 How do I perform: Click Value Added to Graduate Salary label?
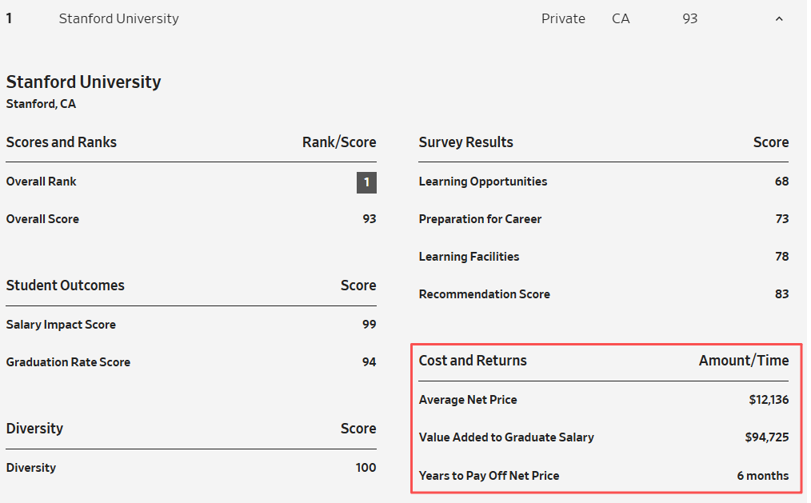click(506, 437)
